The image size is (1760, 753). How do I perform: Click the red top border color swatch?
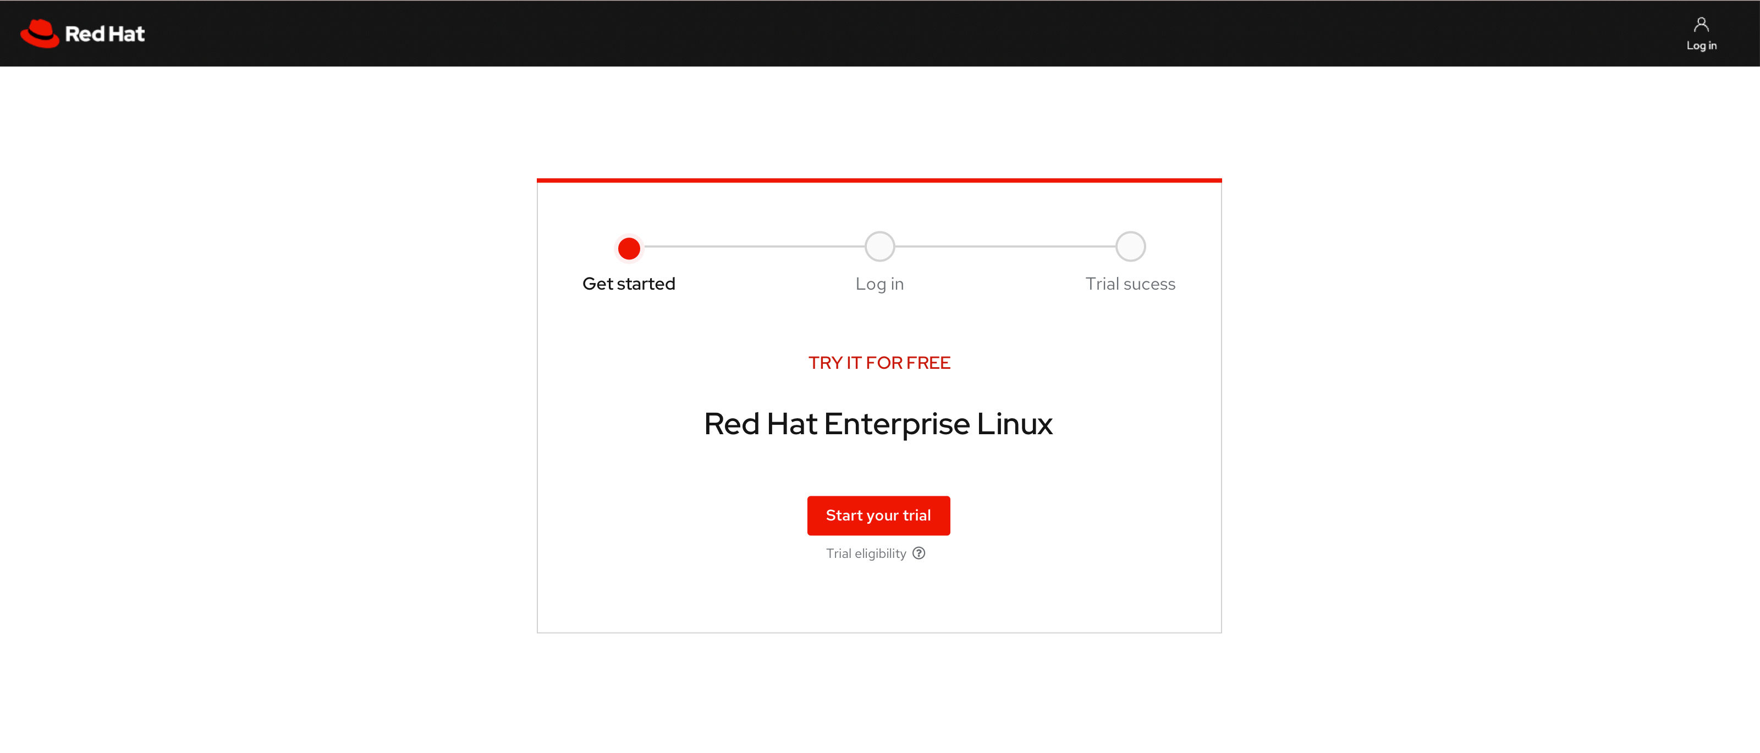(879, 181)
